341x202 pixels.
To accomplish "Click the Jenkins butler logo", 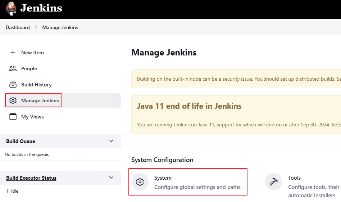I will (11, 9).
